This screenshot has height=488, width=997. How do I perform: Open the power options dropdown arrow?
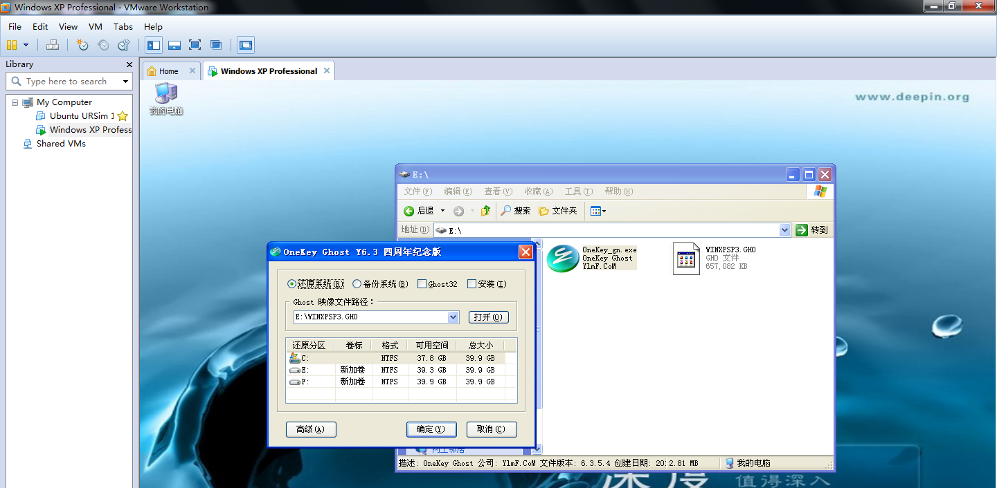[26, 45]
